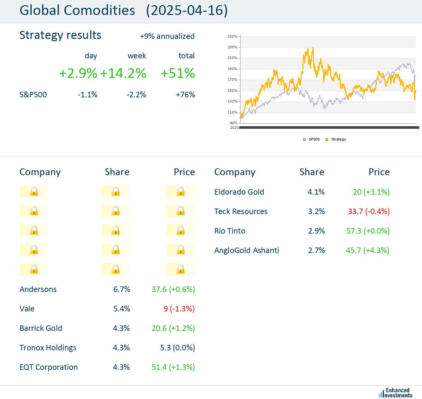Image resolution: width=422 pixels, height=399 pixels.
Task: Select the Tronox Holdings company name
Action: (x=48, y=348)
